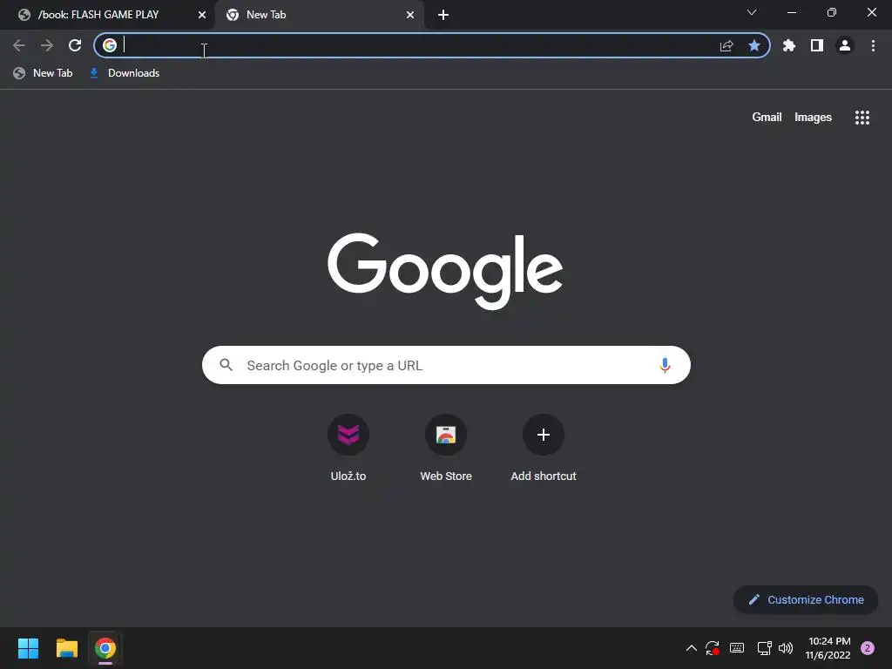Bookmark this tab with the star icon
Viewport: 892px width, 669px height.
[754, 45]
